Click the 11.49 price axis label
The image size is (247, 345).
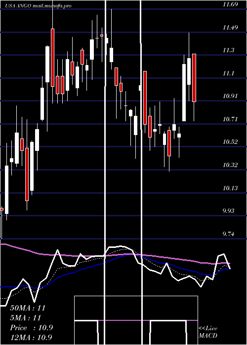pyautogui.click(x=230, y=28)
